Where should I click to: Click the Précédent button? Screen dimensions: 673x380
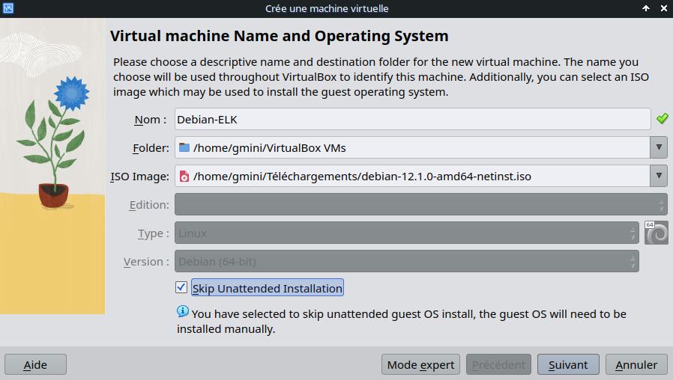pos(498,364)
